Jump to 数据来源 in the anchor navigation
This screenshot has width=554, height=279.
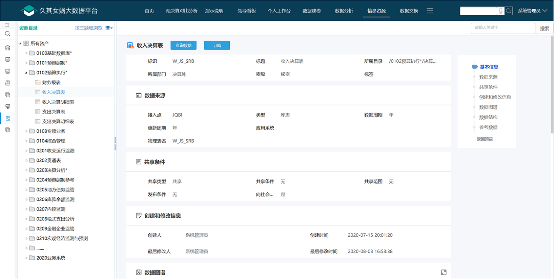point(488,77)
